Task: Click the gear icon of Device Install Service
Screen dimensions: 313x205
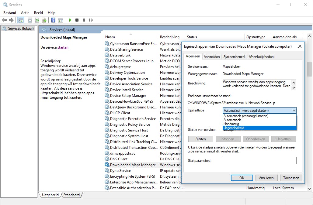Action: (x=107, y=90)
